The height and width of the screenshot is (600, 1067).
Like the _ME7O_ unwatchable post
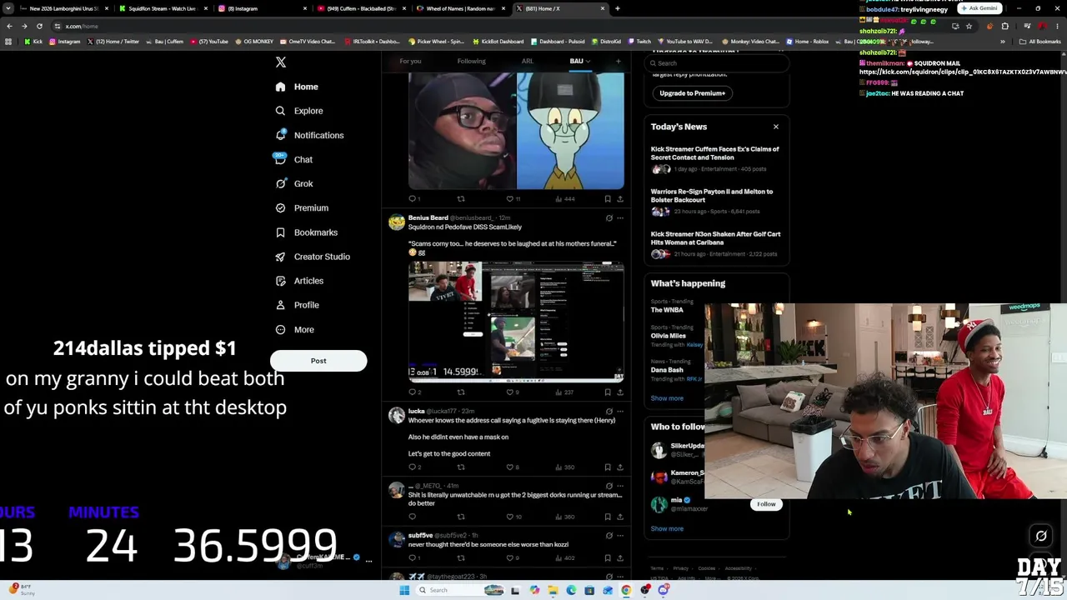coord(510,517)
